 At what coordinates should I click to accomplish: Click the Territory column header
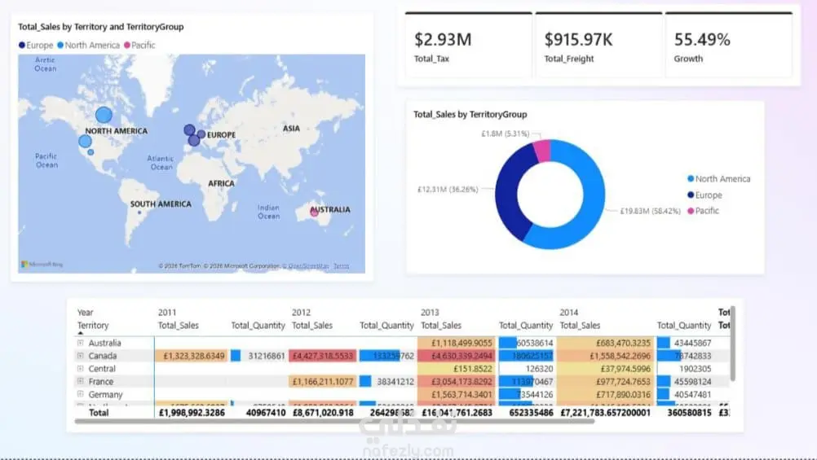click(93, 325)
